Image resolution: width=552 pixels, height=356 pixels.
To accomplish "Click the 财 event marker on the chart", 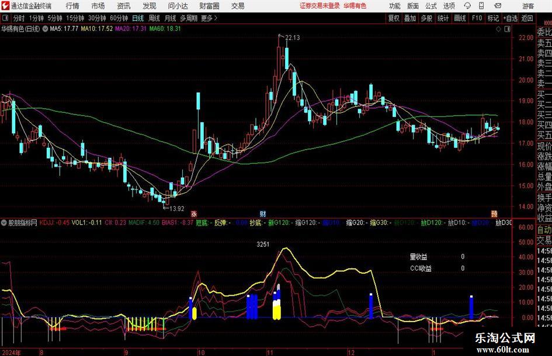I will coord(263,213).
